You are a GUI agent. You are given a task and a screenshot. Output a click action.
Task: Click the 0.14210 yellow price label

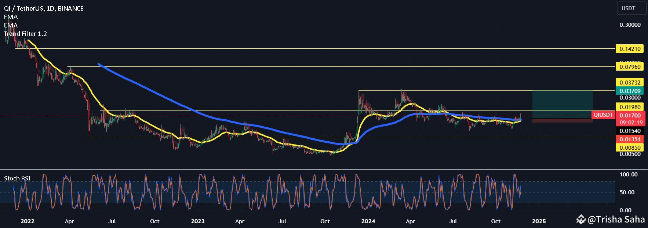click(x=630, y=49)
